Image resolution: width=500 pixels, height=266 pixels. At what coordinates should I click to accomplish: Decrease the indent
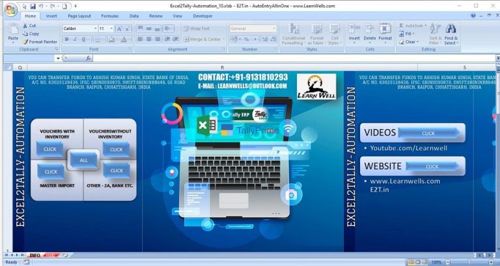(167, 39)
